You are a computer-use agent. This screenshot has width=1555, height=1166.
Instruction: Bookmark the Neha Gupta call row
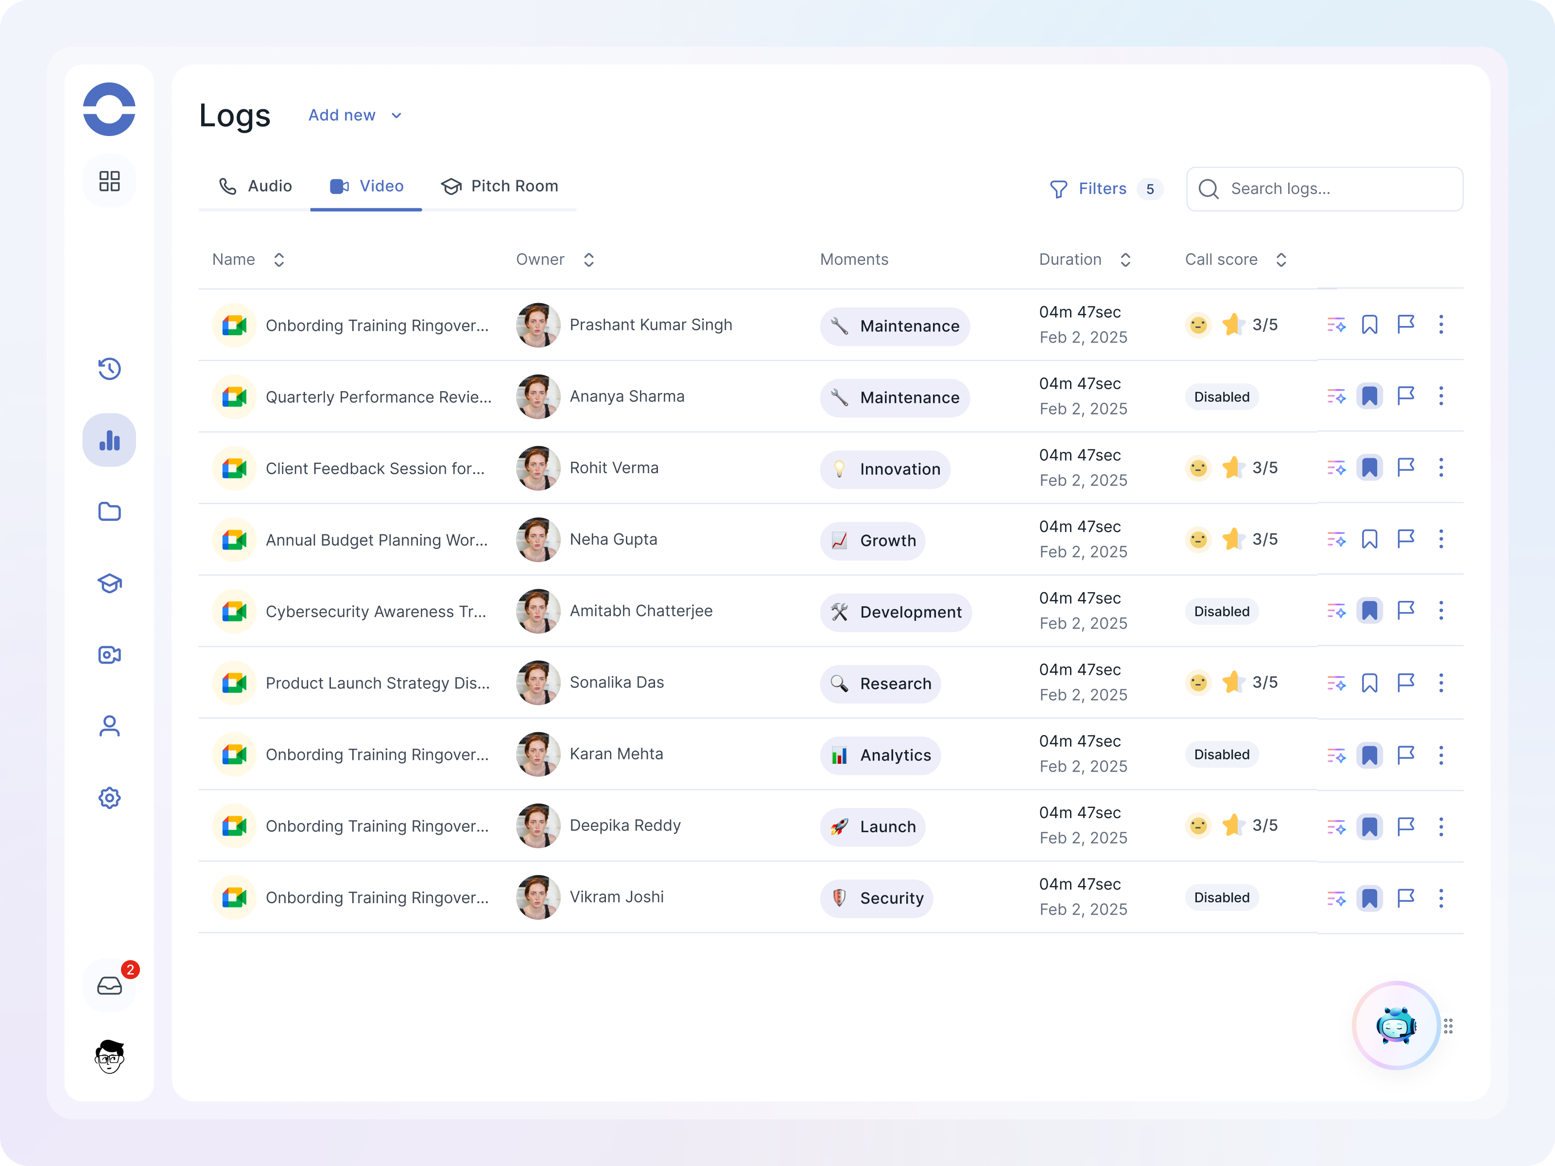(x=1369, y=539)
